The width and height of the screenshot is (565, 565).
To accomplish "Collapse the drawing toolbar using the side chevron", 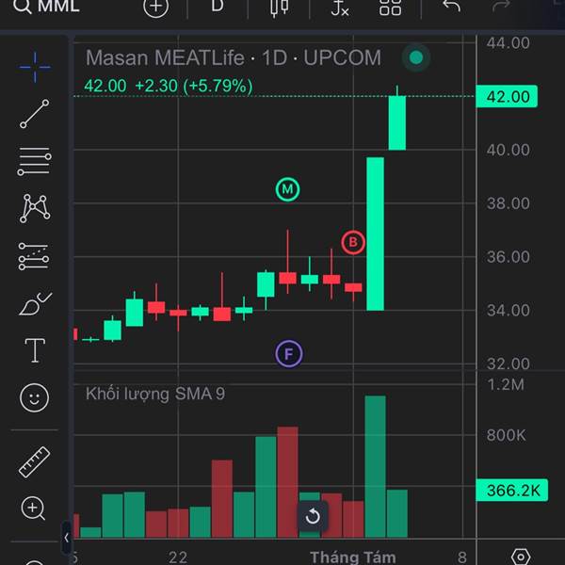I will click(x=66, y=538).
